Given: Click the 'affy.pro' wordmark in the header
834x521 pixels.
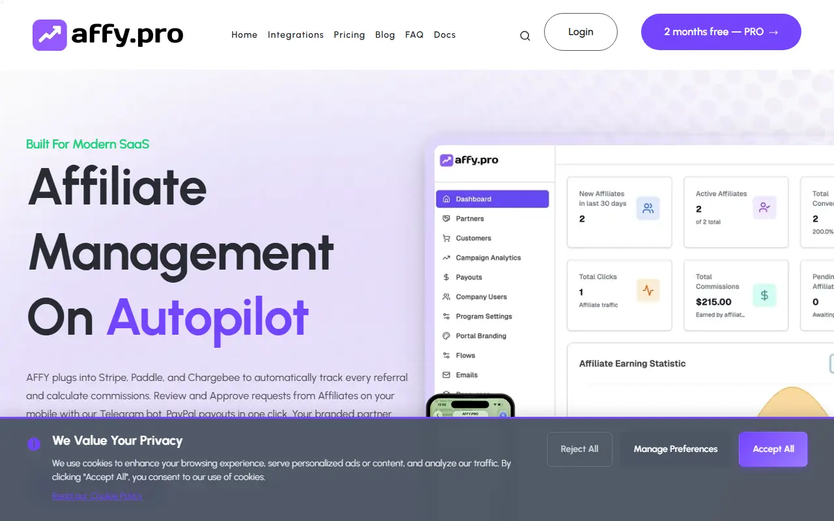Looking at the screenshot, I should (x=127, y=35).
